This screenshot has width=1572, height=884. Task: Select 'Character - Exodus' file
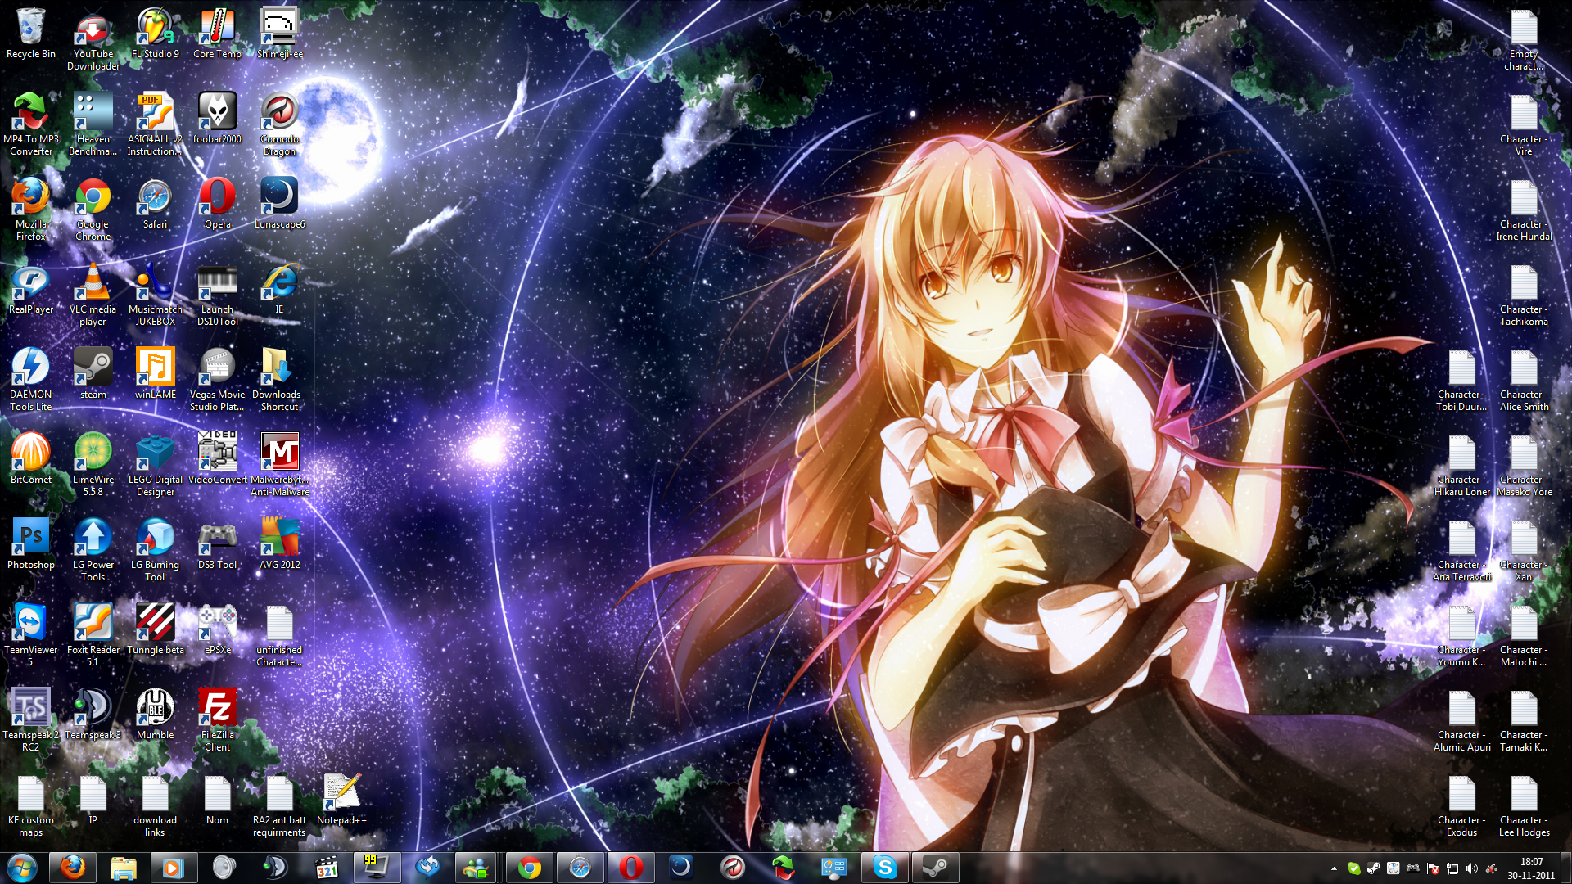coord(1462,805)
